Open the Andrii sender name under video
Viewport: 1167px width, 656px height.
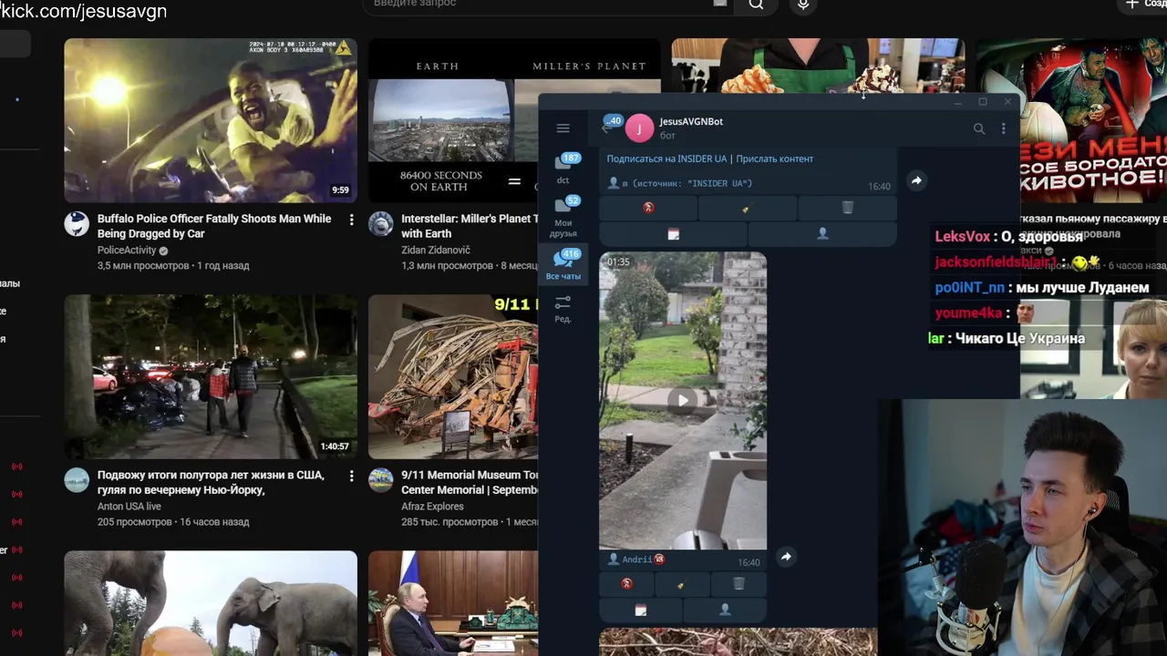[x=637, y=559]
